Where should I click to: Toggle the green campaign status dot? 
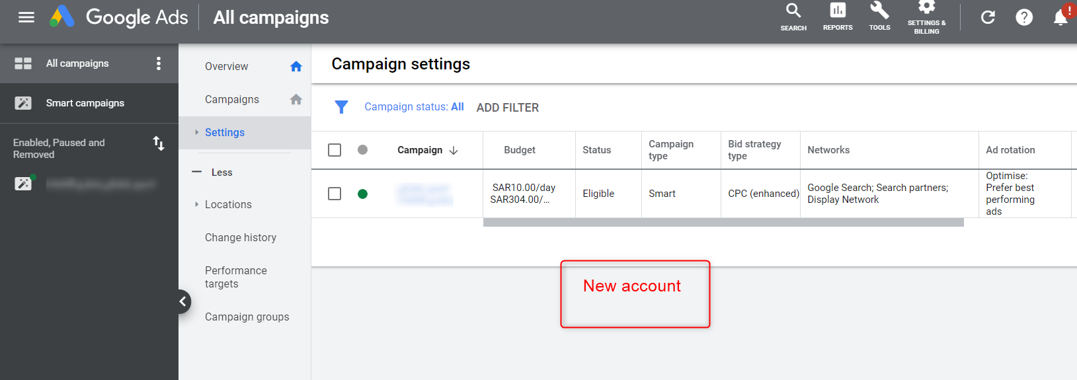pyautogui.click(x=362, y=194)
